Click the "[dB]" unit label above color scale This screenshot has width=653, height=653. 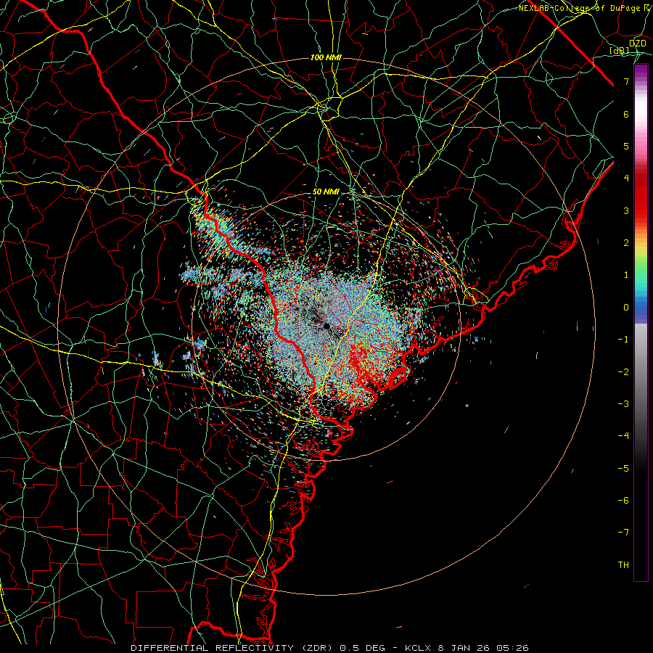(x=620, y=50)
